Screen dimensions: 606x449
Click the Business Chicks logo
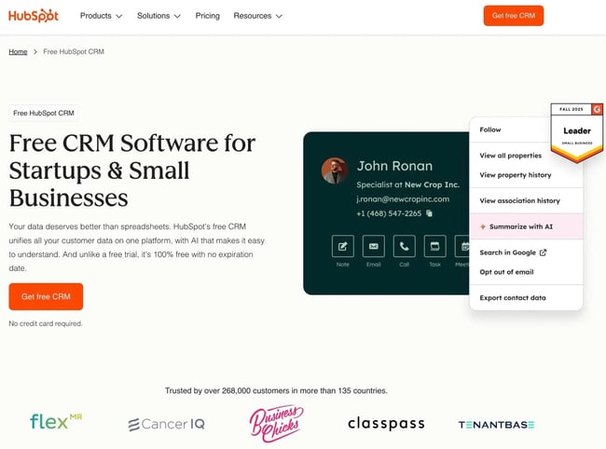coord(276,423)
